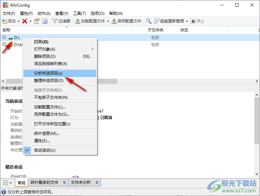The image size is (260, 196).
Task: Toggle the 自动滚动(U) checked option
Action: click(60, 150)
